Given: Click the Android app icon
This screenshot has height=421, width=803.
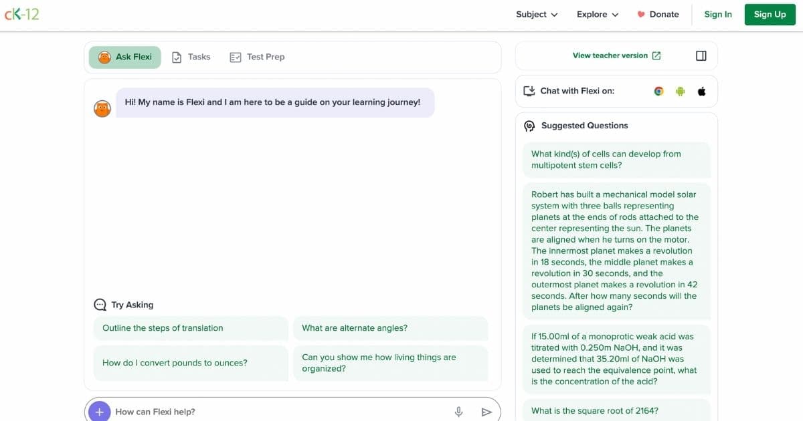Looking at the screenshot, I should tap(680, 92).
